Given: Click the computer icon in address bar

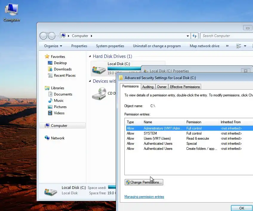Looking at the screenshot, I should coord(64,36).
